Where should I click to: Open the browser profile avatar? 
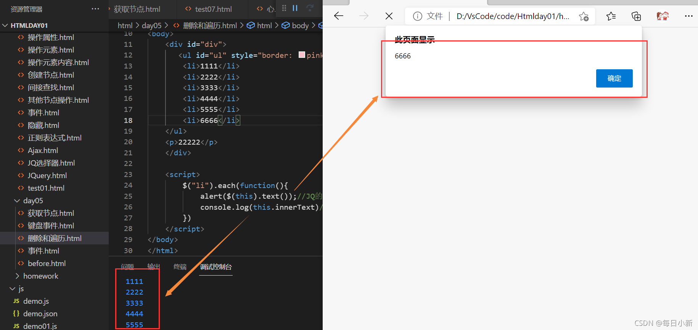pyautogui.click(x=663, y=16)
